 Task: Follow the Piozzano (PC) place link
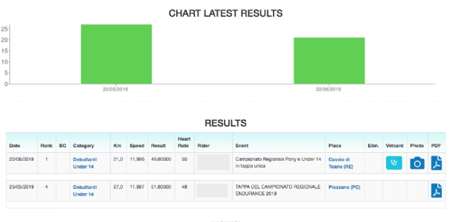(x=344, y=187)
